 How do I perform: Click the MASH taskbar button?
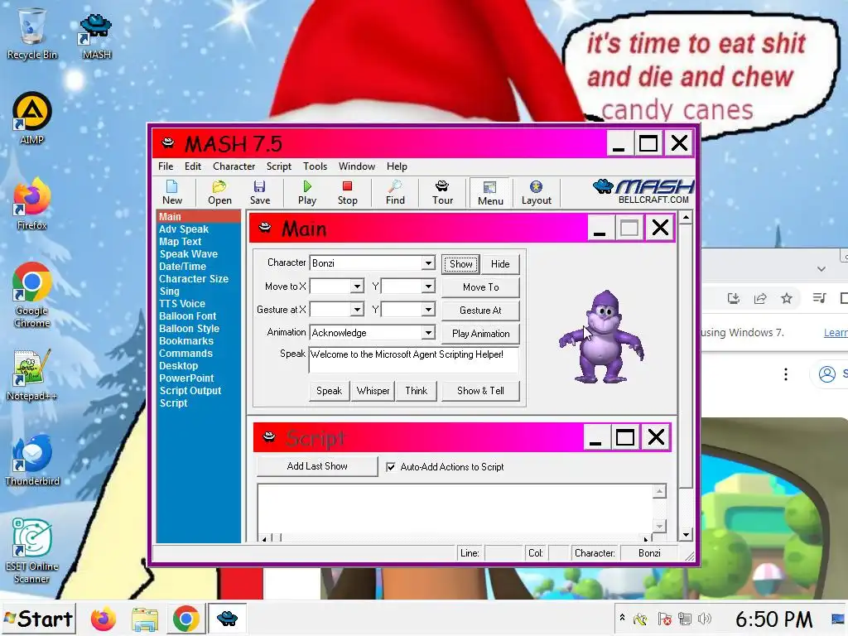tap(227, 618)
